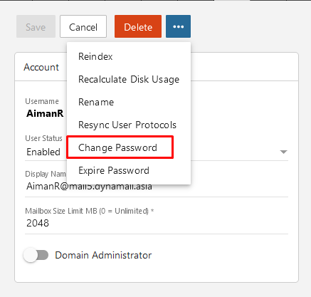The width and height of the screenshot is (311, 297).
Task: Click the Username label
Action: [42, 101]
